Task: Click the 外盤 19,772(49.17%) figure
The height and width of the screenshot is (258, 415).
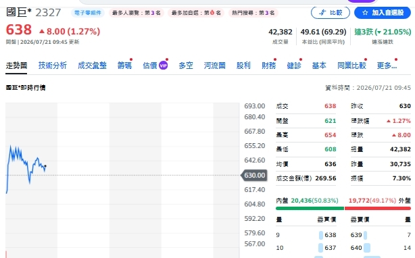Action: click(372, 201)
